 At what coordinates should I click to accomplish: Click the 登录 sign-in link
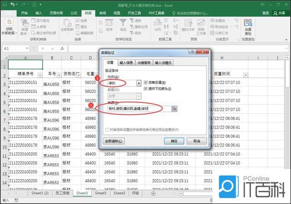(266, 13)
